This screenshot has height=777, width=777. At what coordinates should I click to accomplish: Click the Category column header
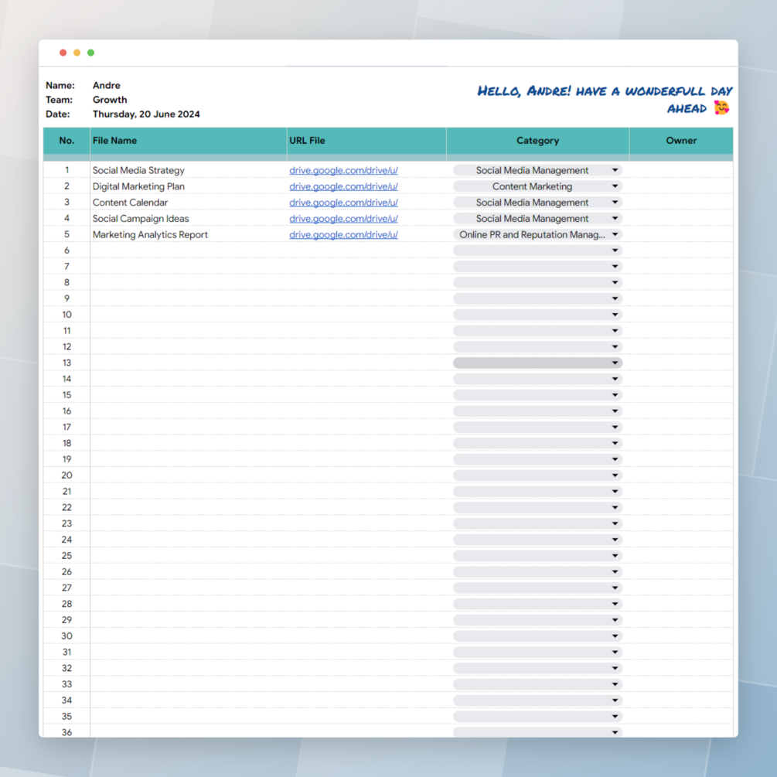click(x=537, y=141)
